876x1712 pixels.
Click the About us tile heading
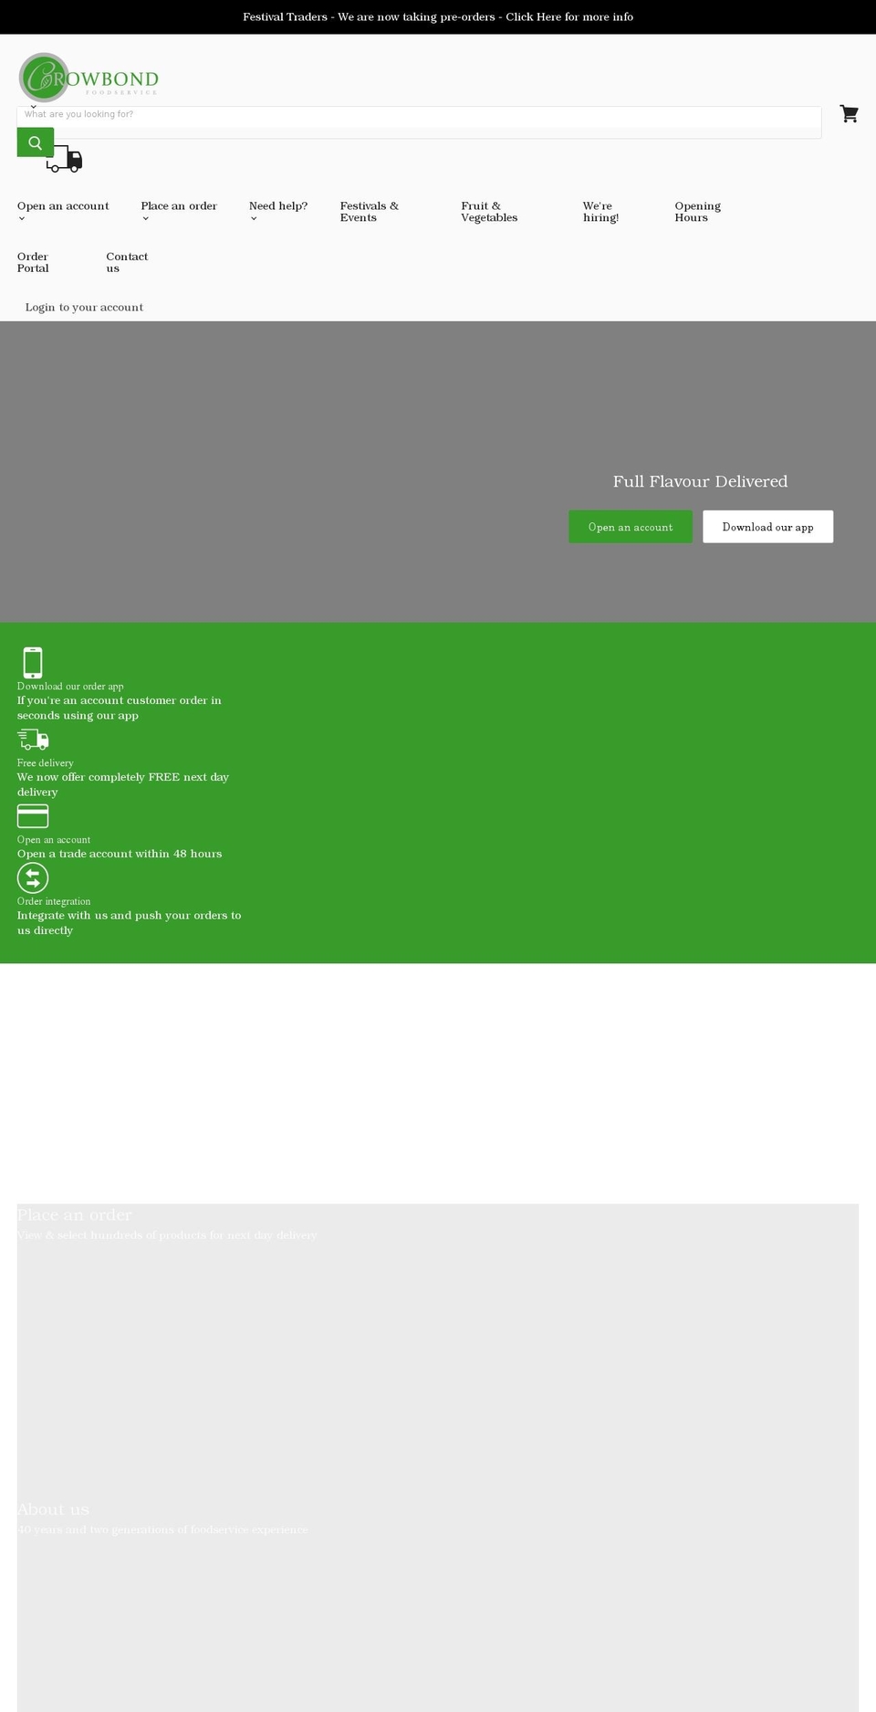54,1509
